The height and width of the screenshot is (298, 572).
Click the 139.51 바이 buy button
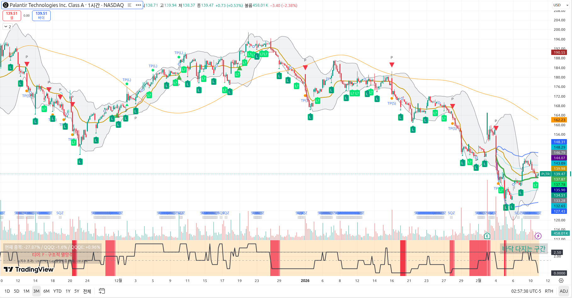tap(41, 15)
